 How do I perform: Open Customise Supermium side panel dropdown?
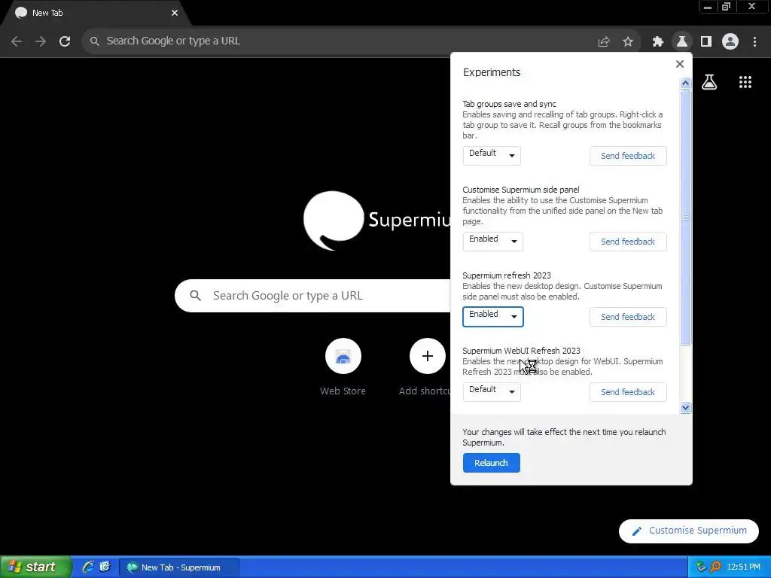(492, 242)
